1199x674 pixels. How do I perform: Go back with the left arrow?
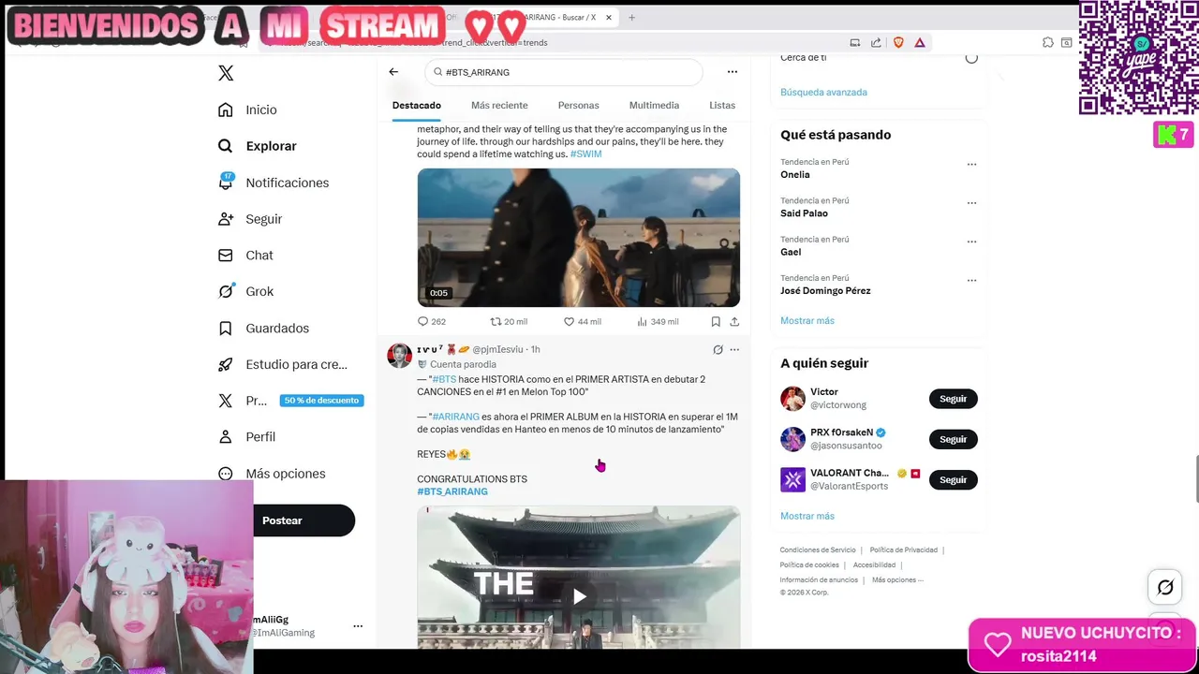coord(393,72)
